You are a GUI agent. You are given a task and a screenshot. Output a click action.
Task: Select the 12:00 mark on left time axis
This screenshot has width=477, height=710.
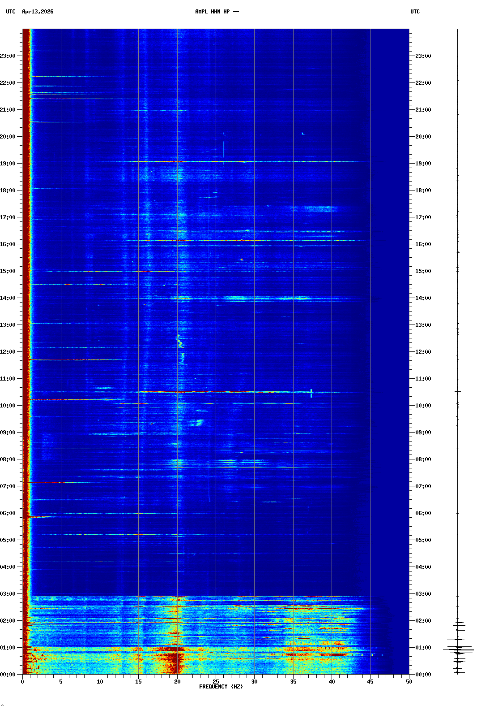pyautogui.click(x=8, y=352)
